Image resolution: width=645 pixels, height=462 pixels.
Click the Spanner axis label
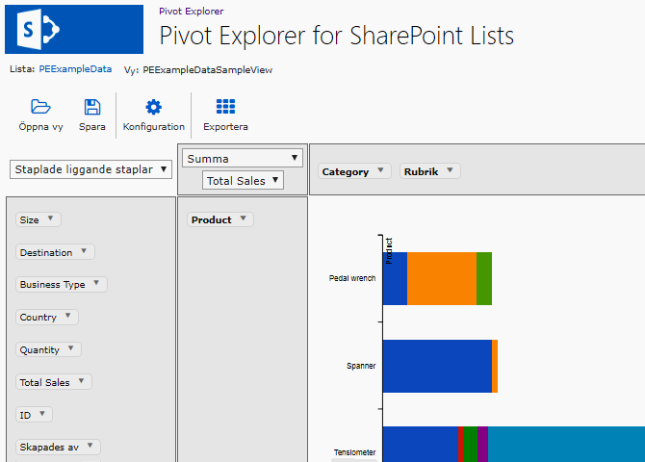coord(361,366)
